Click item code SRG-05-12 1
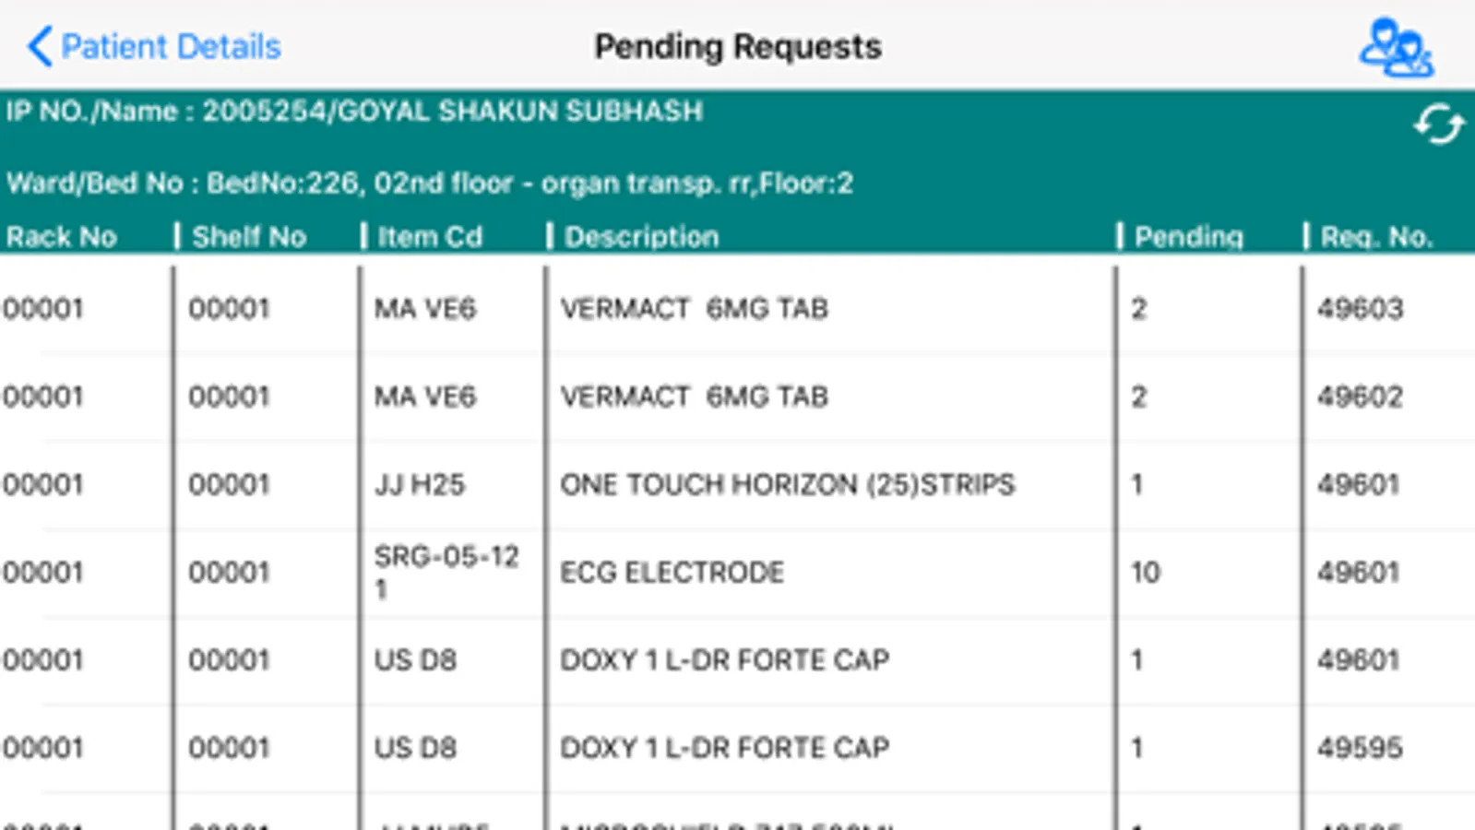This screenshot has height=830, width=1475. click(446, 572)
